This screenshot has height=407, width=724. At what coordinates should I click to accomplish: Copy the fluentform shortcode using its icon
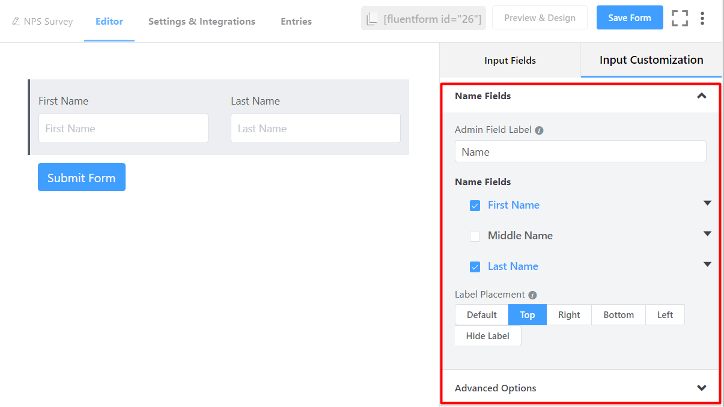point(374,19)
